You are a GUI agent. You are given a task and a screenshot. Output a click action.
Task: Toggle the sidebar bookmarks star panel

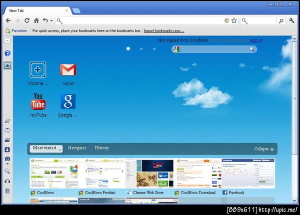[7, 66]
